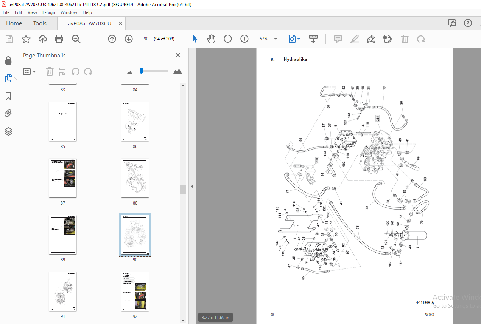Open zoom percentage dropdown
The height and width of the screenshot is (324, 481).
point(276,39)
